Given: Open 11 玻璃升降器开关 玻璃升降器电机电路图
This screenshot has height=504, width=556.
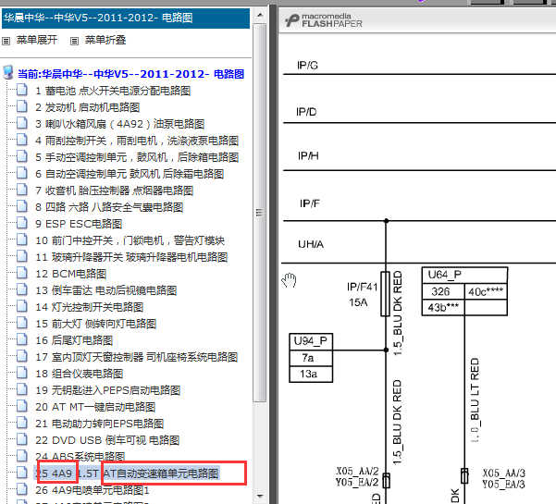Looking at the screenshot, I should pos(131,257).
